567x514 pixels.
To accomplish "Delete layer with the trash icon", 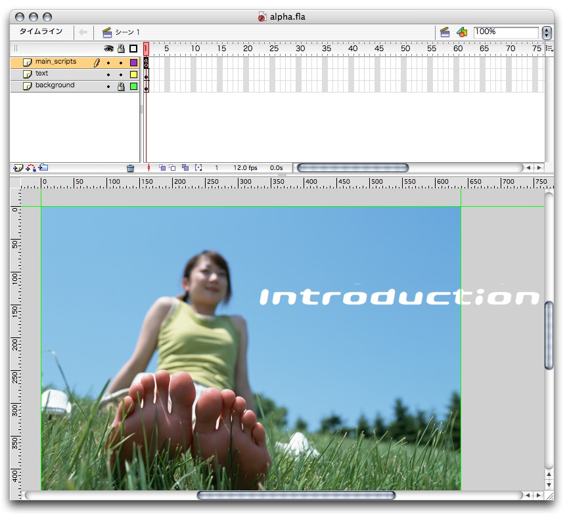I will 130,168.
